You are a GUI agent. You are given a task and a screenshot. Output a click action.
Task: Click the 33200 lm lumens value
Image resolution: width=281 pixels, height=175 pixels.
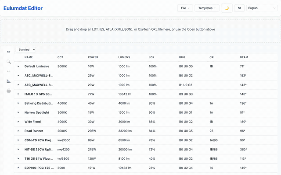pos(125,131)
